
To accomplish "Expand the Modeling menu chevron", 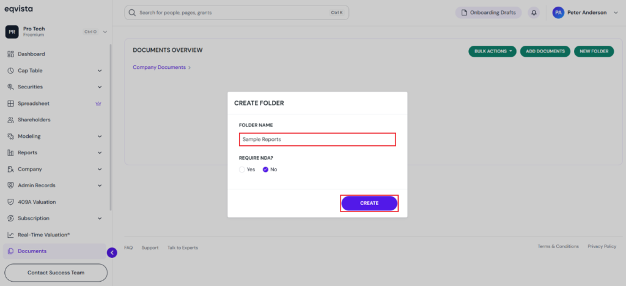I will (100, 137).
